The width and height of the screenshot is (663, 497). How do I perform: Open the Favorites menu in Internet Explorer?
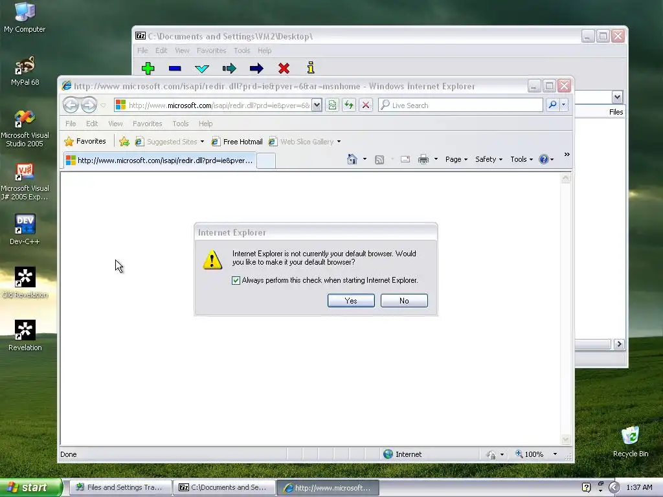click(147, 124)
